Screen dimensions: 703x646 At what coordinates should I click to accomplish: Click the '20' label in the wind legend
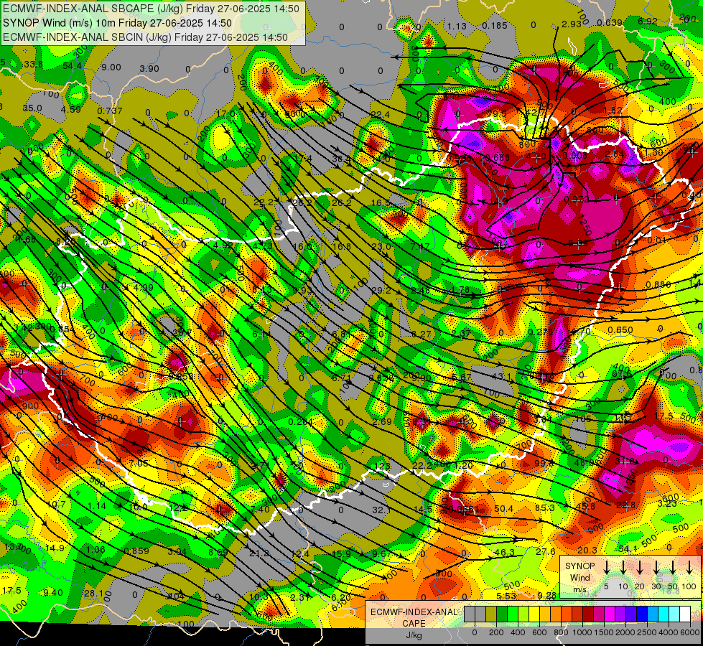point(640,586)
